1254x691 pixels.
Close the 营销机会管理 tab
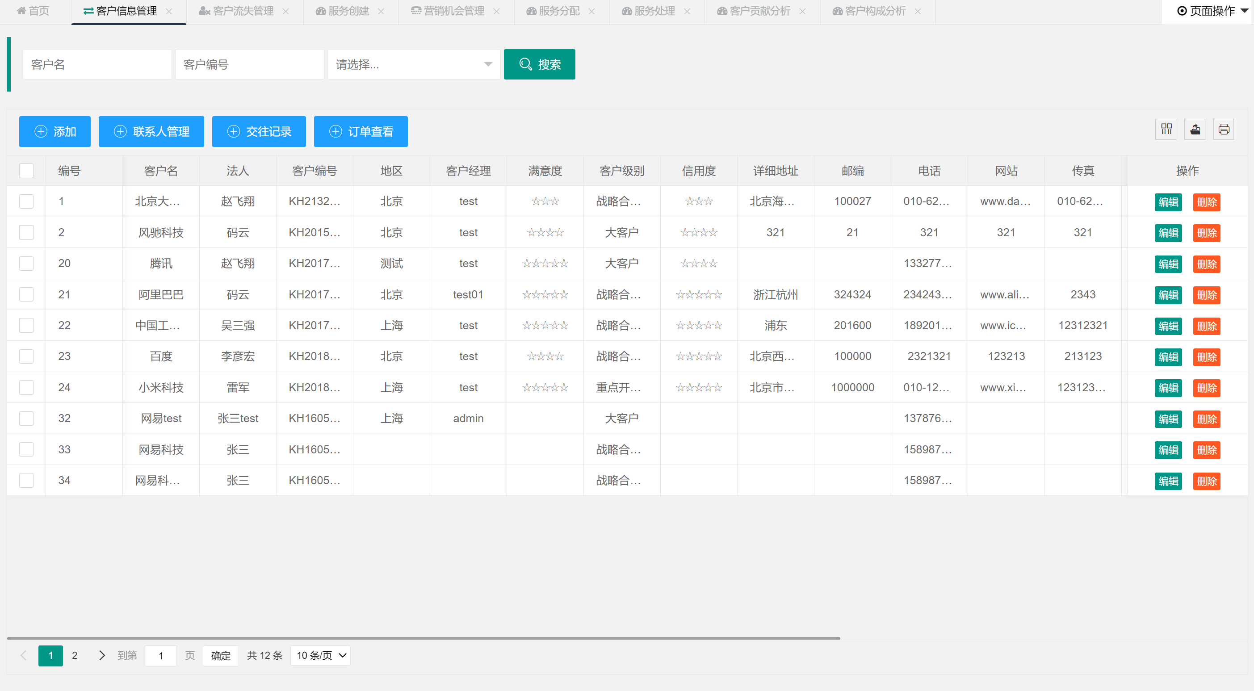[496, 11]
